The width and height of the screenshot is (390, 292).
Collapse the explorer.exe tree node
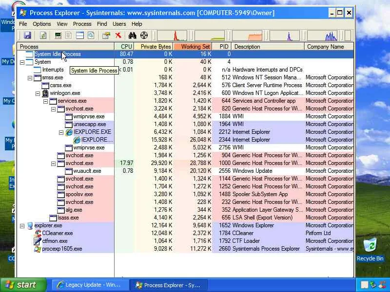click(x=22, y=226)
